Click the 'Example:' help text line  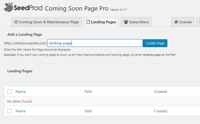(90, 55)
